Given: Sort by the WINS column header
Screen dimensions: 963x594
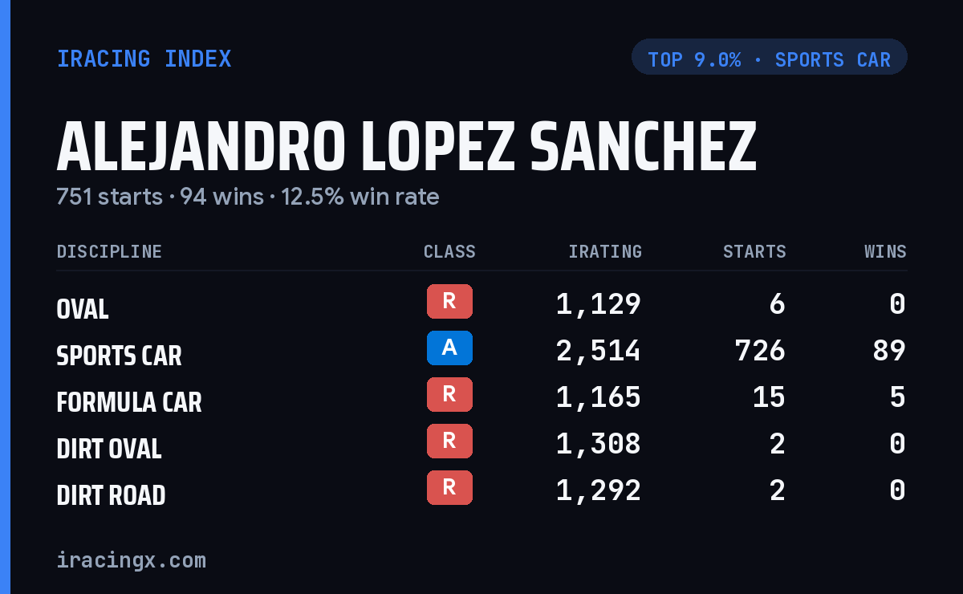Looking at the screenshot, I should [x=885, y=252].
